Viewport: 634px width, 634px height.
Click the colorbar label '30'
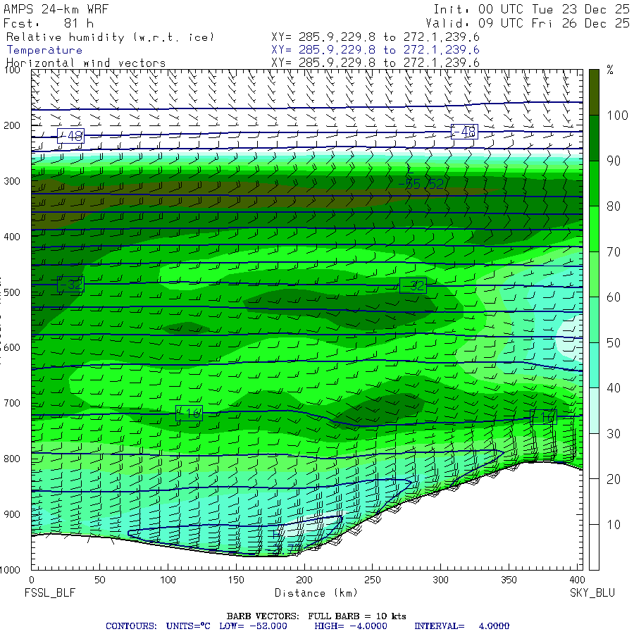pyautogui.click(x=614, y=434)
